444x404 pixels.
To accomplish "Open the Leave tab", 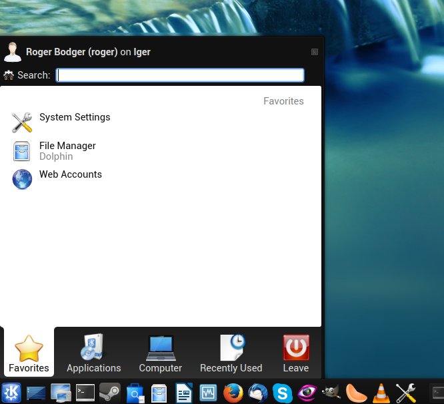I will click(x=296, y=353).
